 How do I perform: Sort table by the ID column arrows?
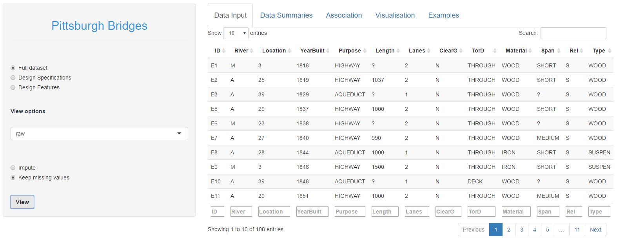tap(223, 51)
